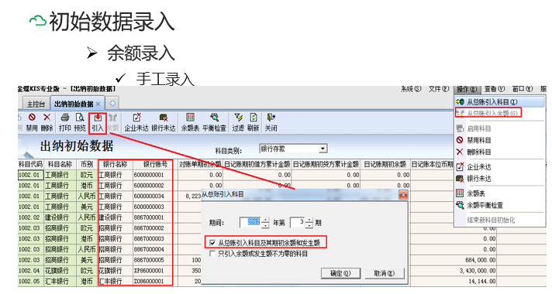
Task: Choose 余额表 in the 操作 dropdown menu
Action: coord(499,193)
